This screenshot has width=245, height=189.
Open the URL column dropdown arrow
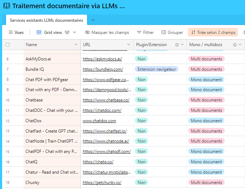(129, 44)
